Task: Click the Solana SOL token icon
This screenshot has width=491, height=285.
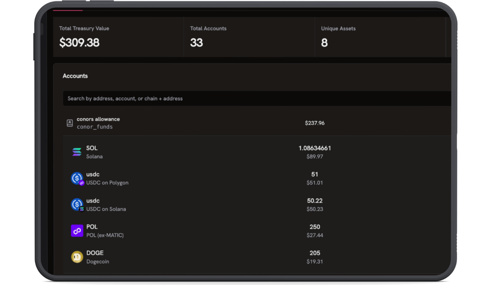Action: click(x=77, y=152)
